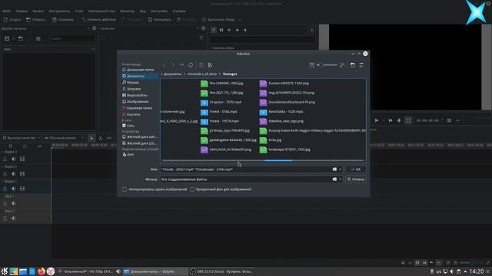Open the KDE application launcher
This screenshot has width=492, height=276.
pos(5,271)
